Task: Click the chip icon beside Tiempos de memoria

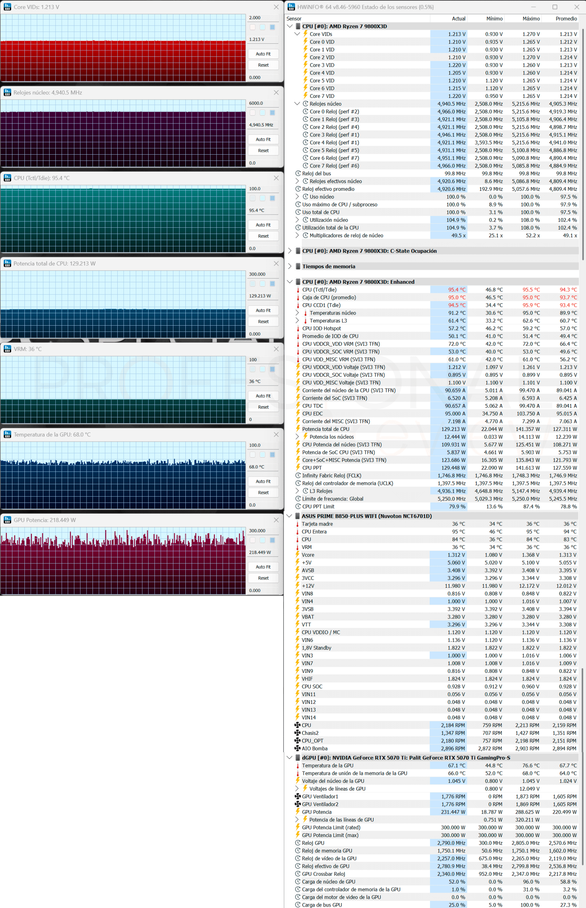Action: pyautogui.click(x=298, y=266)
